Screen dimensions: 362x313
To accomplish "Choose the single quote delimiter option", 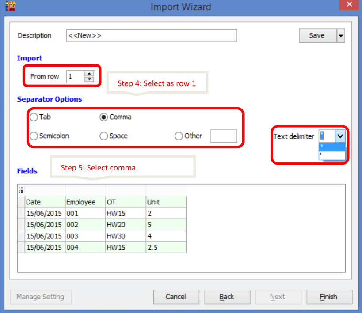I will pos(332,154).
